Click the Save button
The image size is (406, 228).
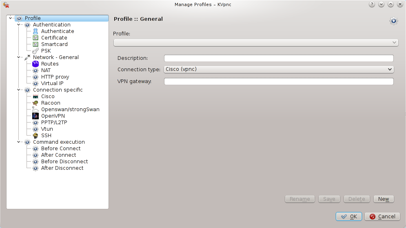click(x=329, y=199)
